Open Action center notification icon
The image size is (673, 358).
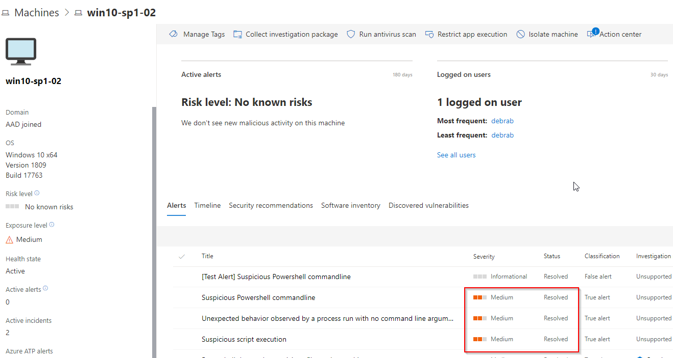(592, 34)
